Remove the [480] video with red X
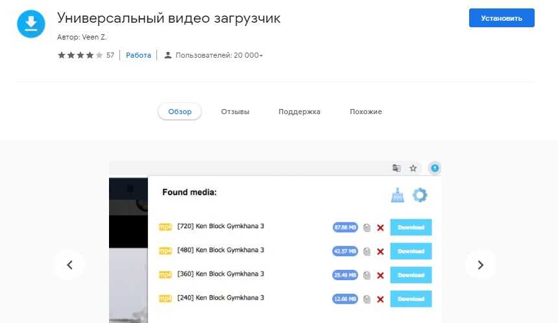Viewport: 558px width, 323px height. coord(380,252)
